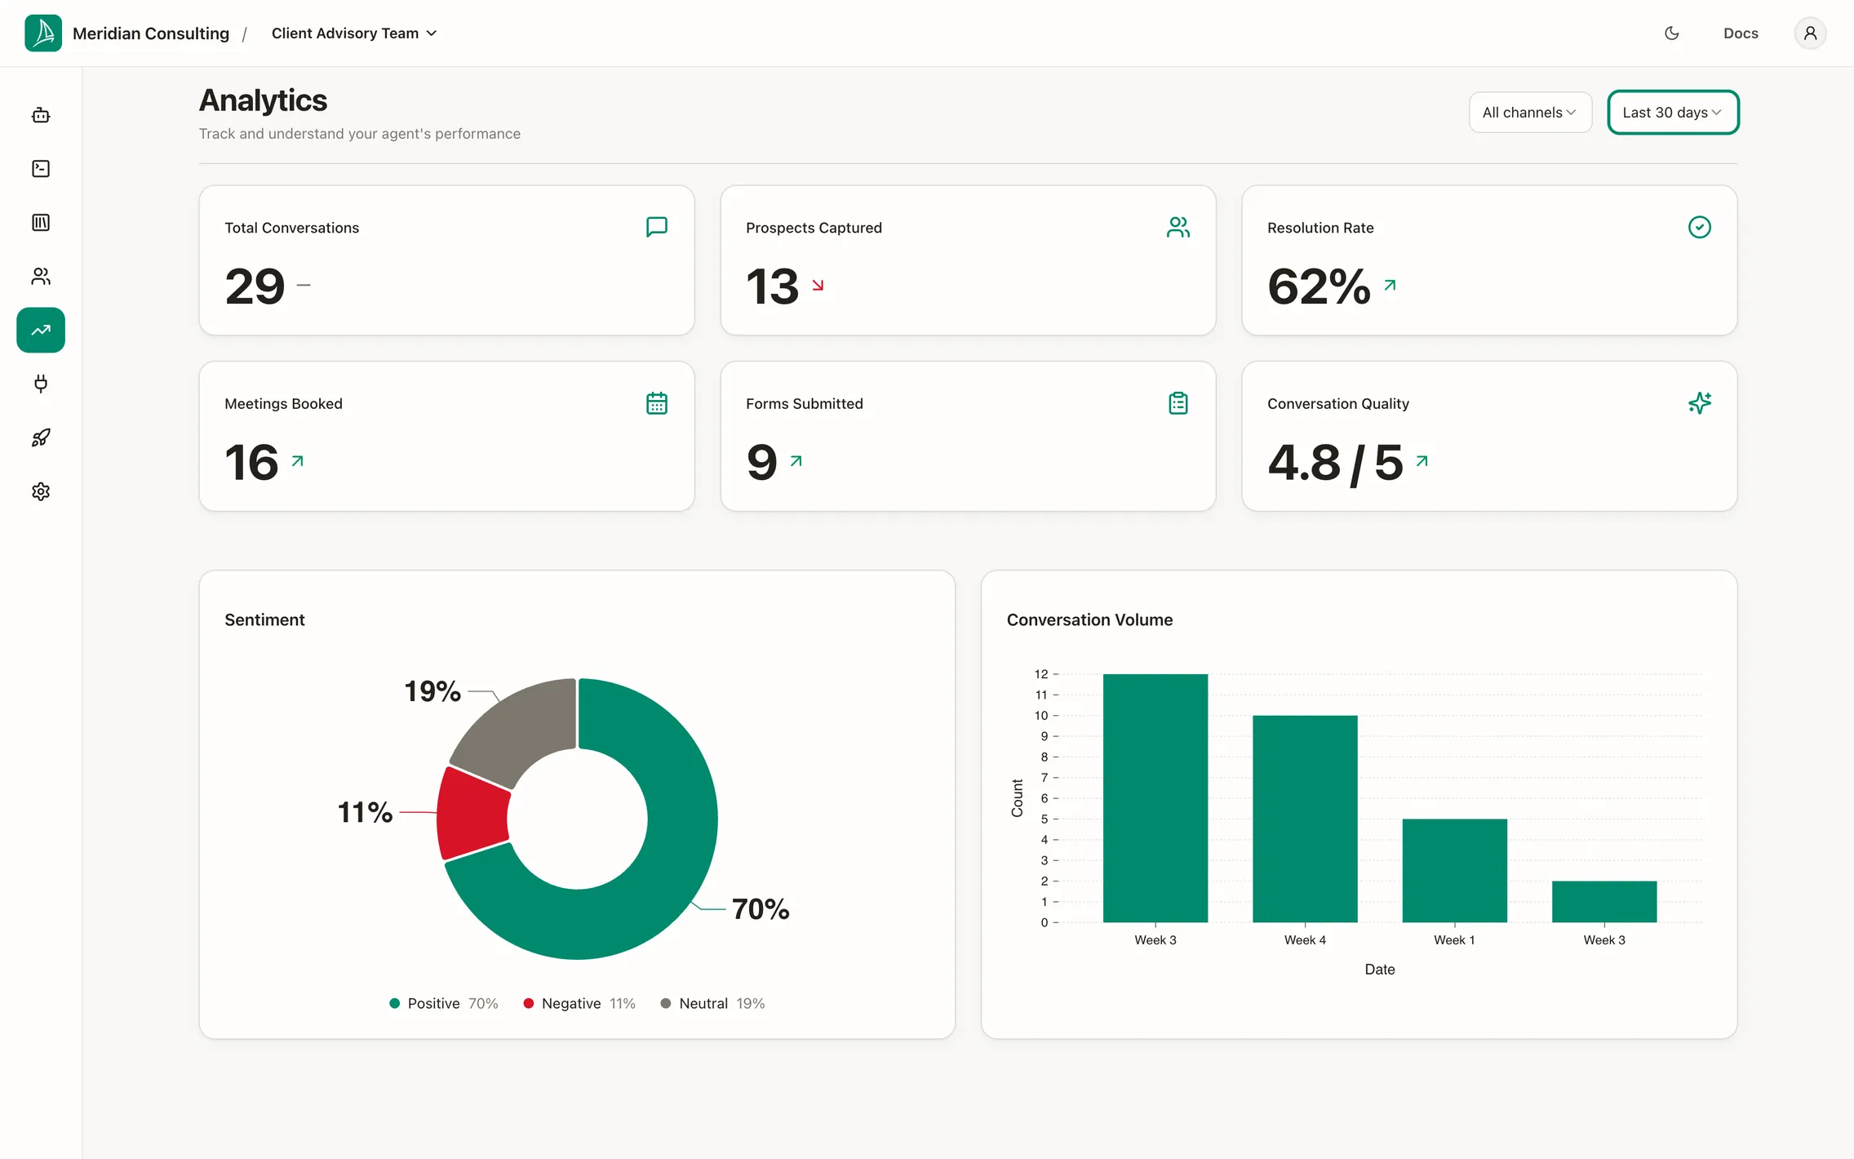Click the Meridian Consulting sailboat logo
This screenshot has width=1854, height=1159.
pyautogui.click(x=43, y=33)
